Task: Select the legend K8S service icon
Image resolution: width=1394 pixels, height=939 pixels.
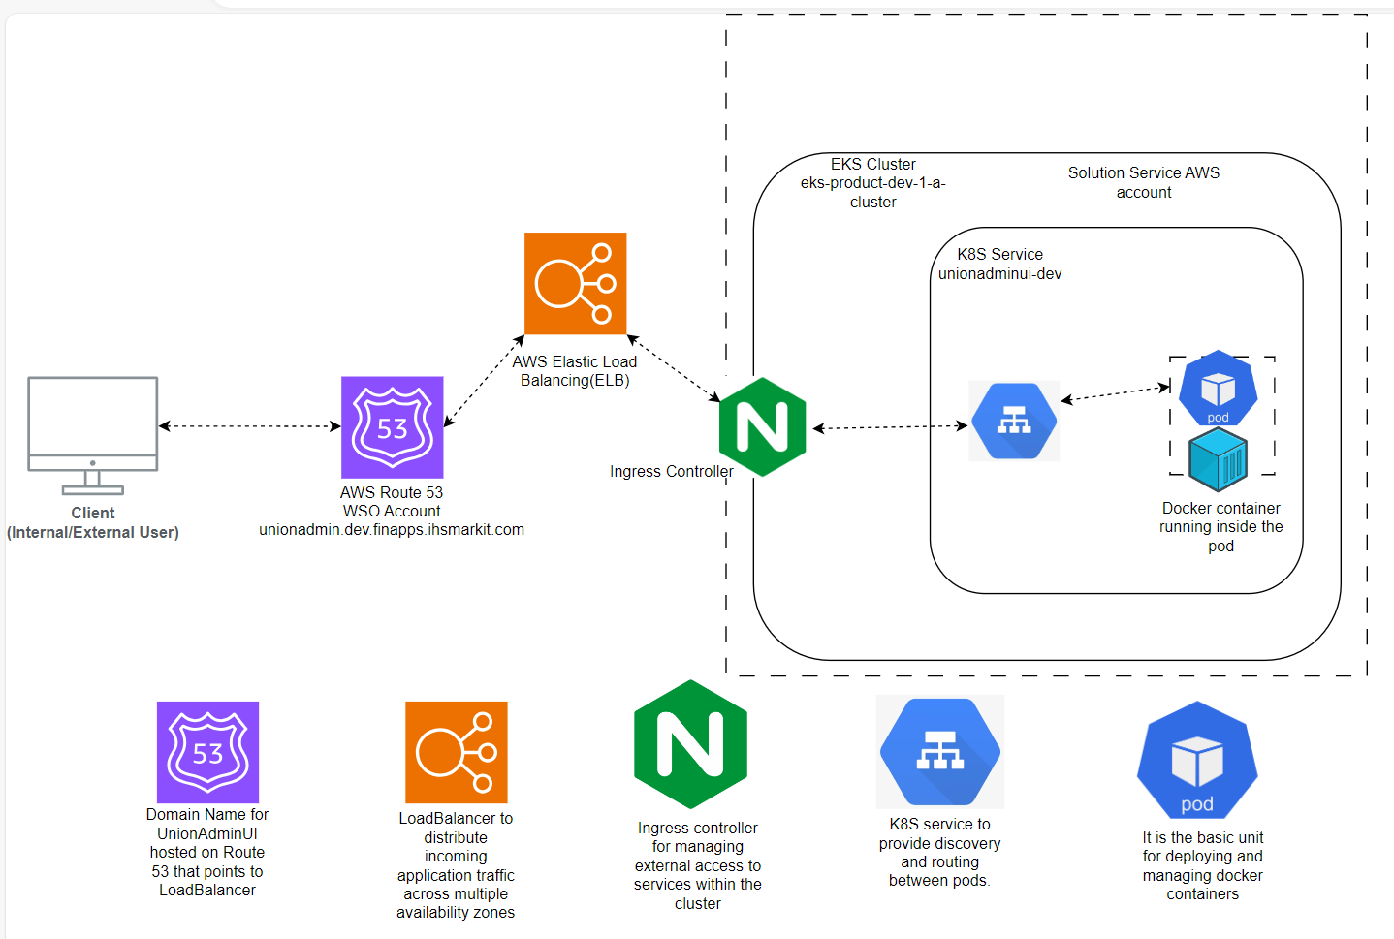Action: 940,752
